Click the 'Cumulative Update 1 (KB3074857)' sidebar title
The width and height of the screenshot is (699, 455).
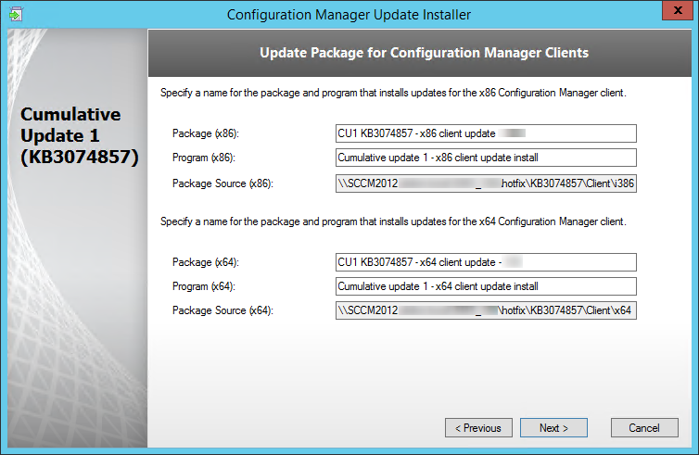(80, 135)
